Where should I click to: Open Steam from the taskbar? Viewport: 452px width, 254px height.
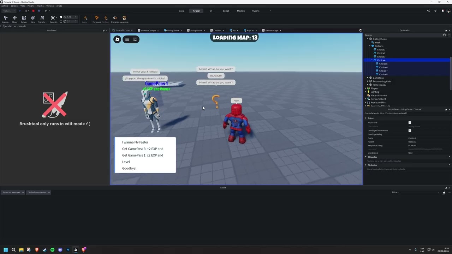tap(44, 250)
